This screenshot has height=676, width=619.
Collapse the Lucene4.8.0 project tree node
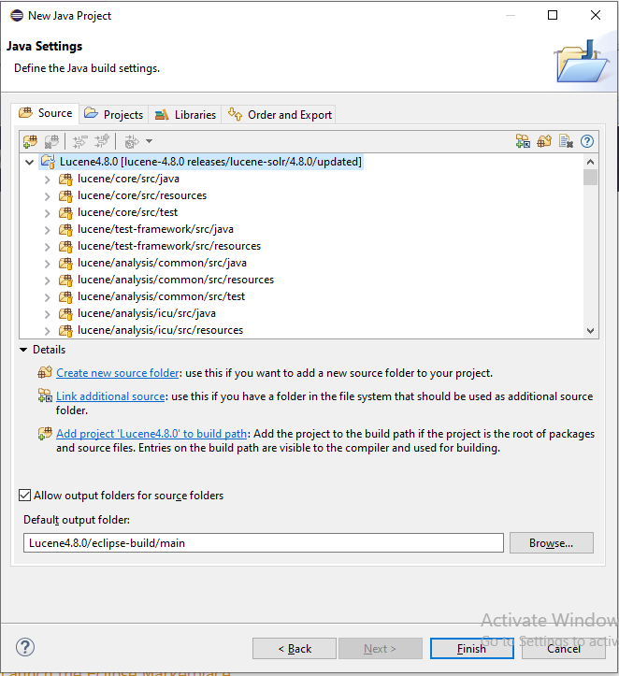tap(30, 162)
